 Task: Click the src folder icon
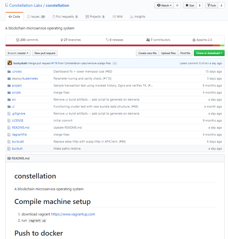[9, 99]
